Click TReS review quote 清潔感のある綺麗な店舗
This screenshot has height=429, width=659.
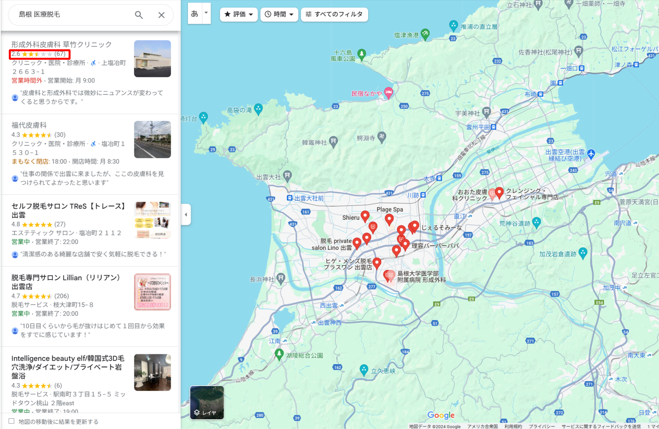click(x=93, y=254)
